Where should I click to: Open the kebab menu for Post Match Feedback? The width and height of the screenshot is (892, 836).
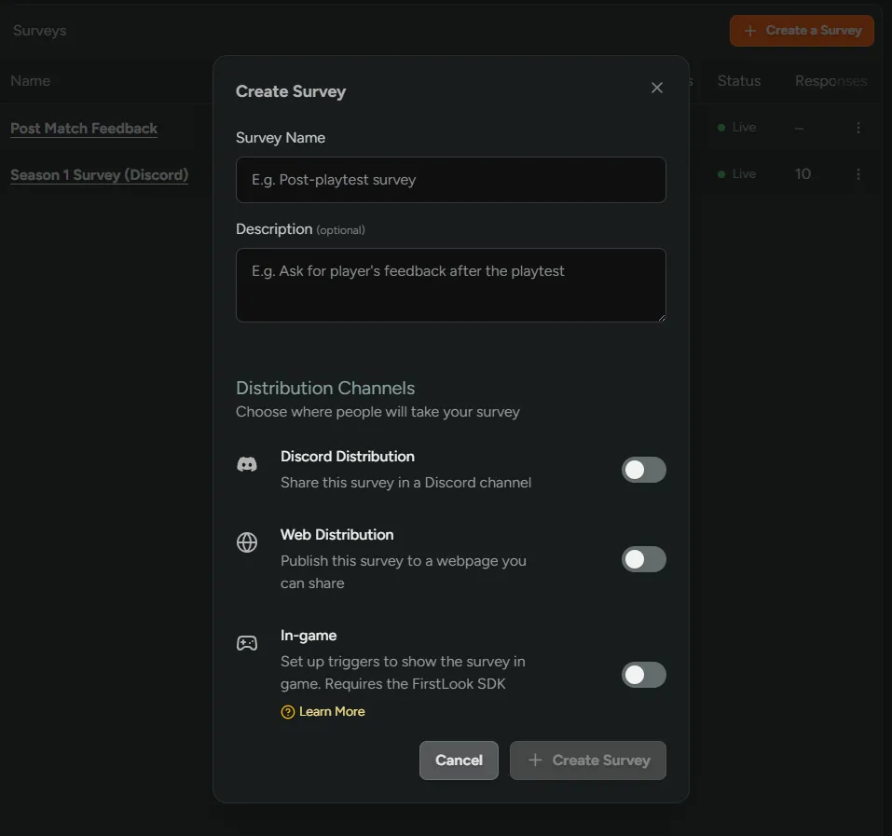coord(858,128)
